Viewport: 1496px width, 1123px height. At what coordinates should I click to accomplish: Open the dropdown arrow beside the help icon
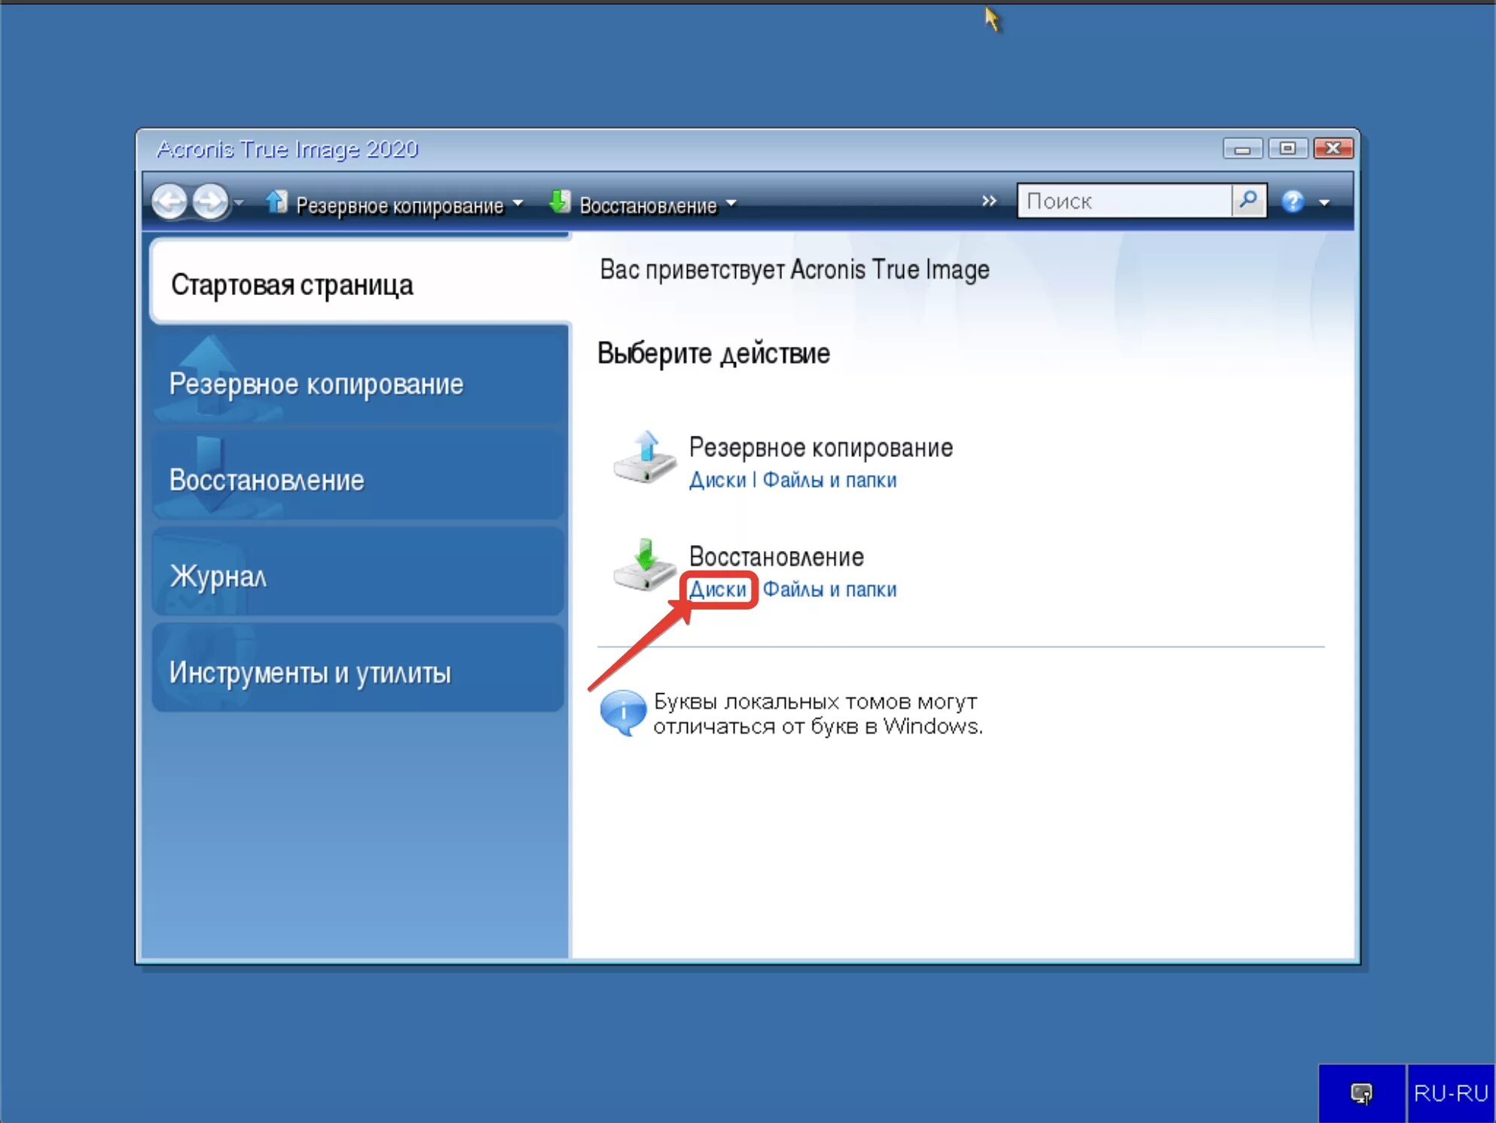click(x=1324, y=202)
